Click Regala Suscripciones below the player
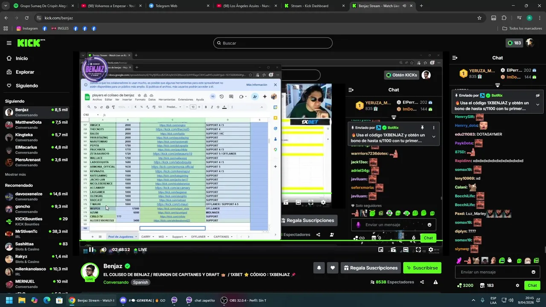Screen dimensions: 546x307 [x=371, y=268]
